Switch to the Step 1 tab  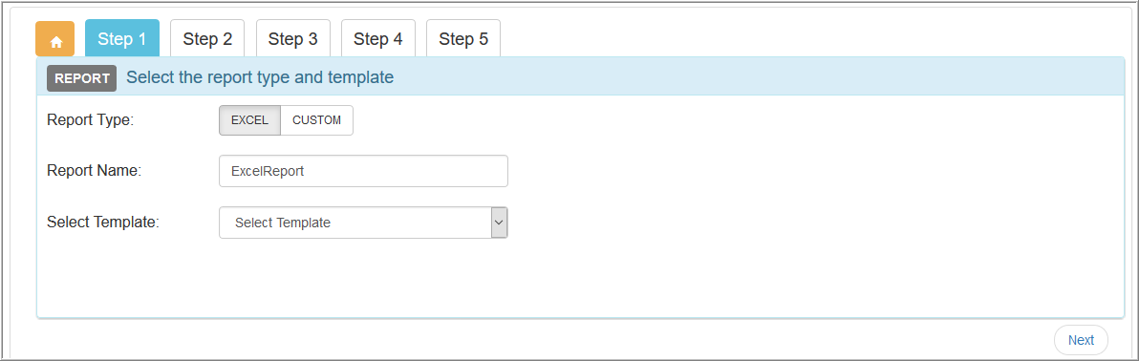click(x=122, y=39)
